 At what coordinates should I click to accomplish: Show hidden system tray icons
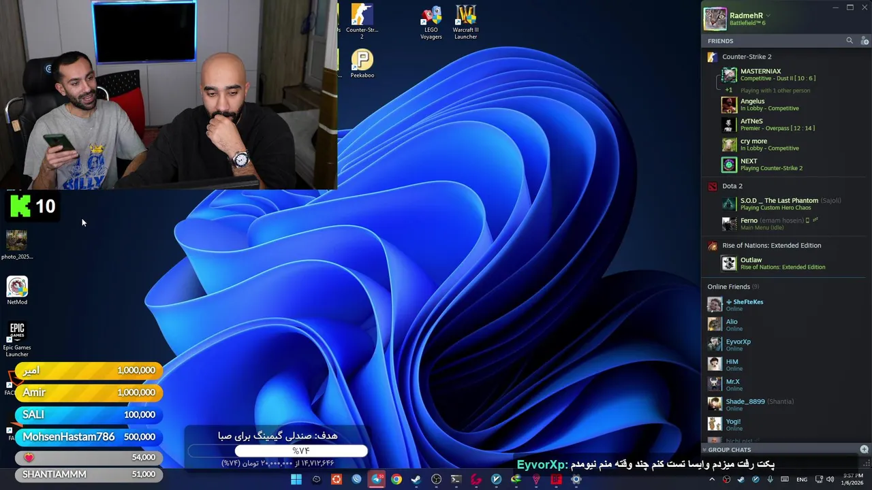[x=712, y=480]
